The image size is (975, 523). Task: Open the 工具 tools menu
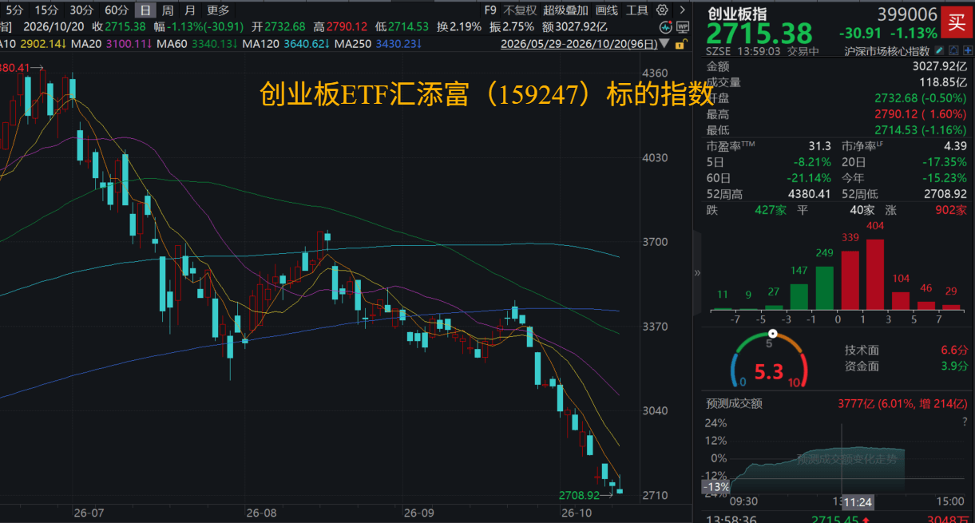pyautogui.click(x=637, y=10)
